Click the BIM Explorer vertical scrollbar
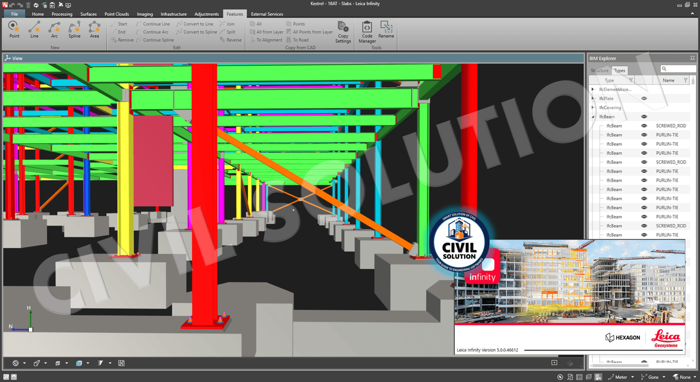 [x=693, y=219]
